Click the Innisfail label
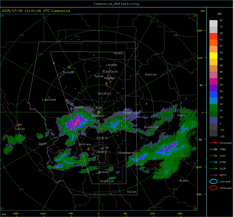Image resolution: width=233 pixels, height=217 pixels. 104,93
